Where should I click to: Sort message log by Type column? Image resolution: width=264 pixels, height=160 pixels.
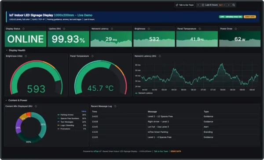[x=206, y=111]
